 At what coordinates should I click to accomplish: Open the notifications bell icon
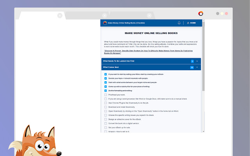click(x=179, y=23)
